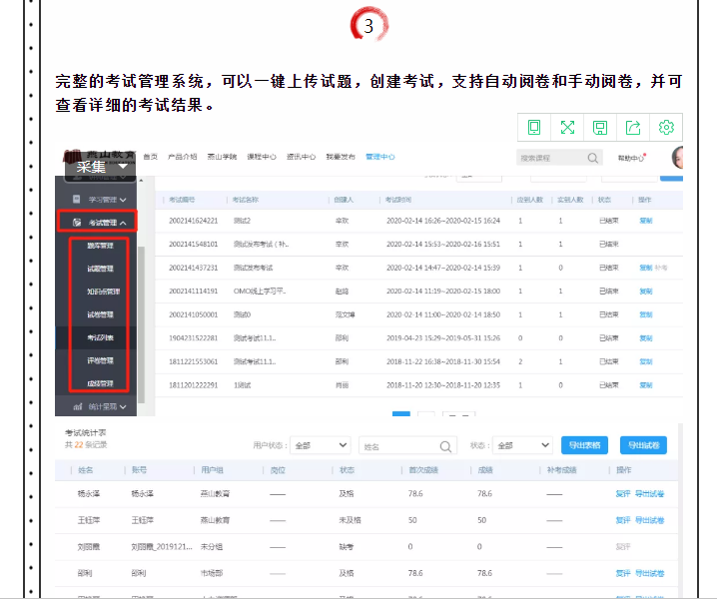Click the green fullscreen expand arrows icon
The image size is (717, 599).
567,127
